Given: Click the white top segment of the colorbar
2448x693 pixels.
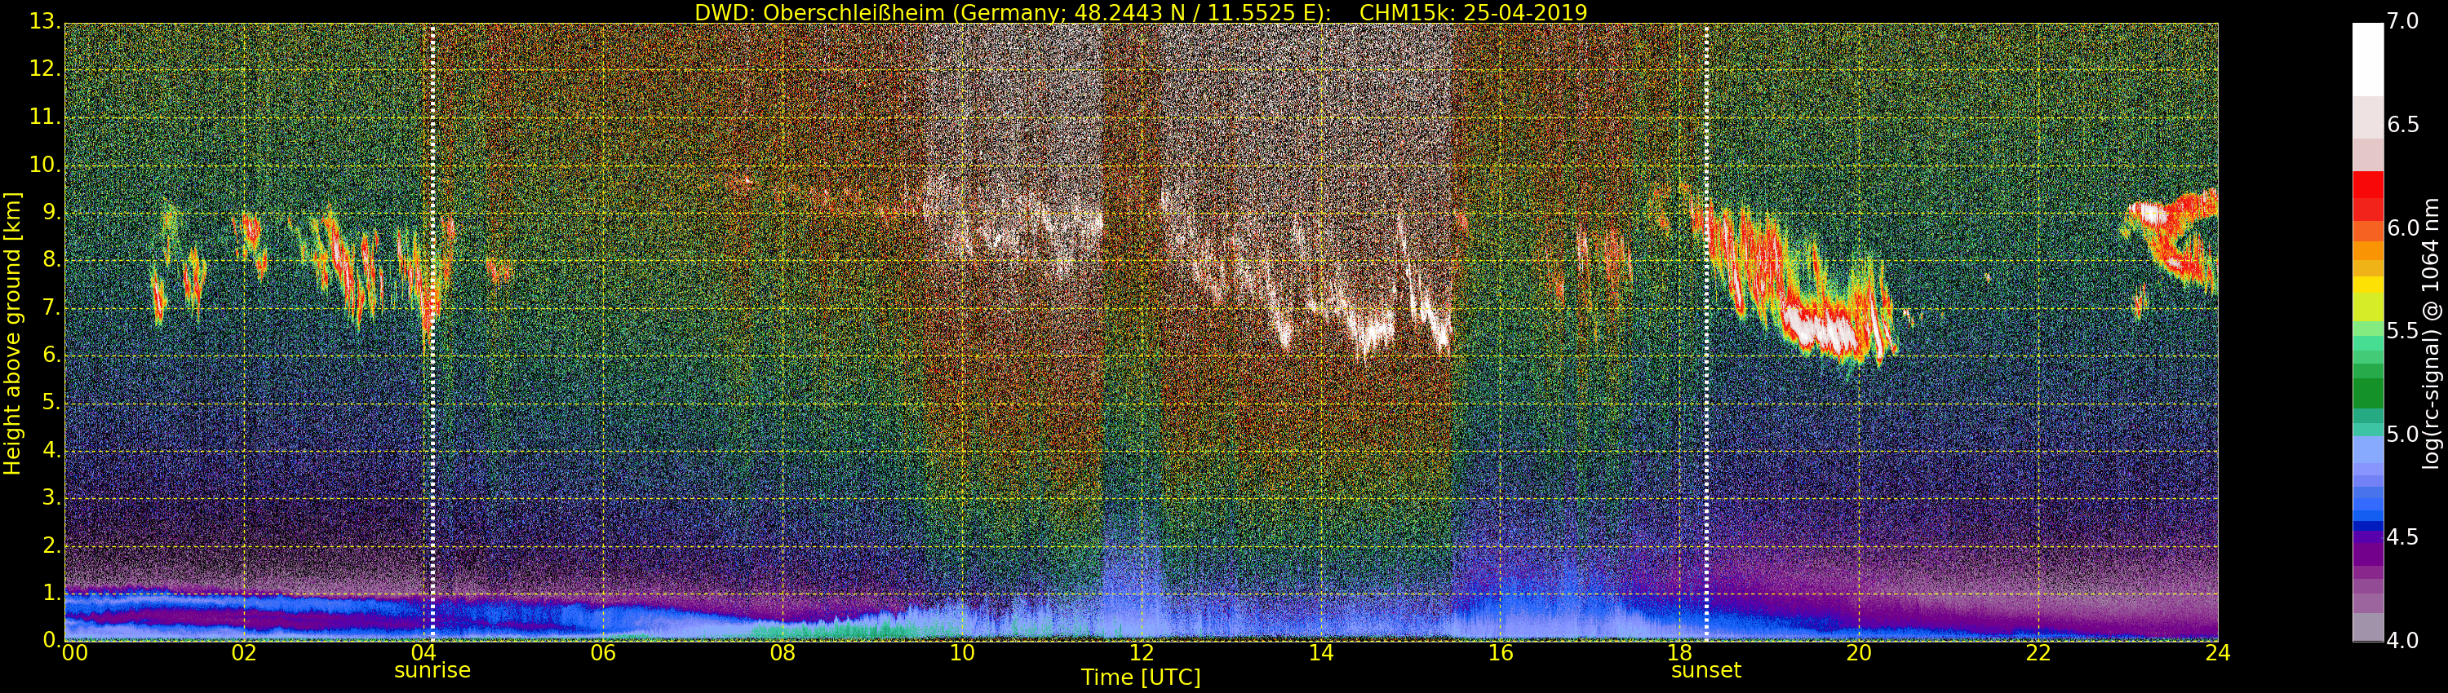Looking at the screenshot, I should coord(2367,59).
